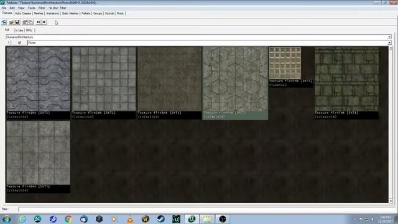Select the Flr08HA concrete panel texture
The height and width of the screenshot is (224, 398).
[38, 152]
